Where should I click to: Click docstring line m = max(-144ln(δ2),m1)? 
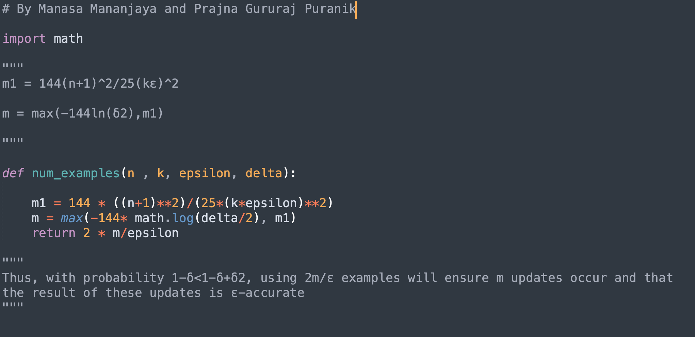pos(83,113)
